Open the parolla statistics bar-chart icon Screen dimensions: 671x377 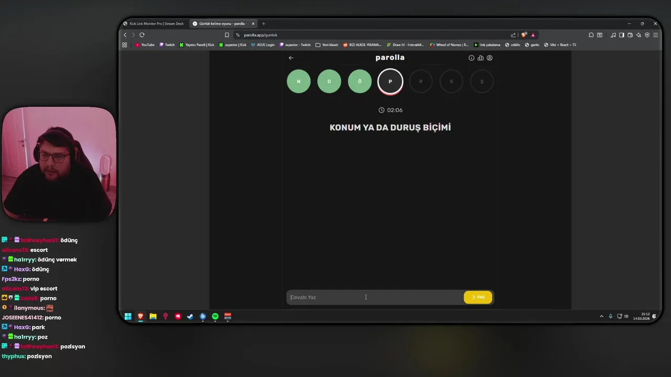click(480, 58)
